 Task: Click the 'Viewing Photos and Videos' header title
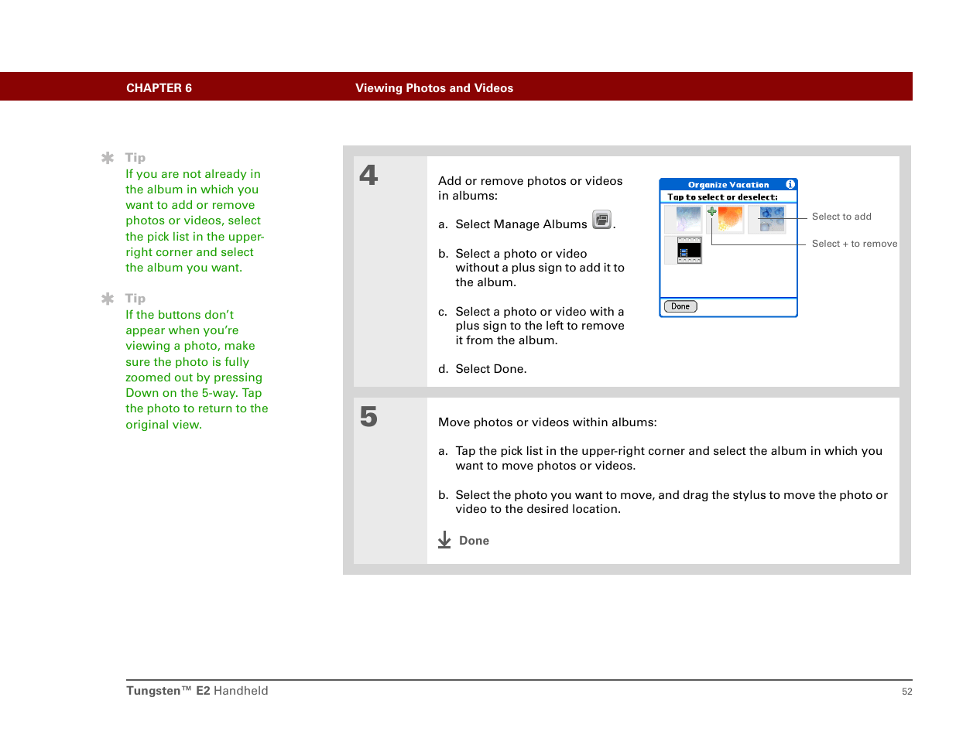(434, 88)
